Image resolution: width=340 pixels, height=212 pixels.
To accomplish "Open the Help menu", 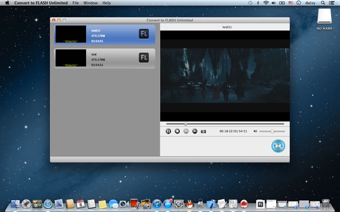I will tap(107, 3).
